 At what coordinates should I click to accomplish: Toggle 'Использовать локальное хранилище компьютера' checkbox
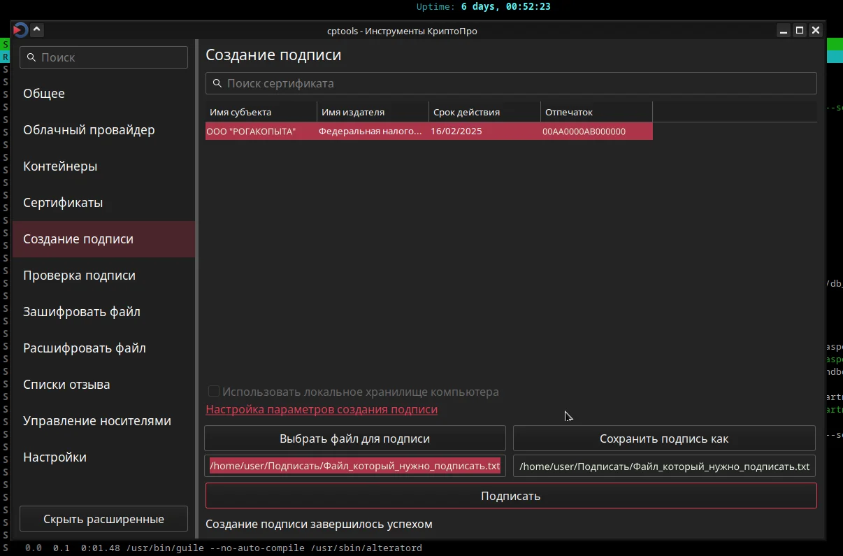214,392
